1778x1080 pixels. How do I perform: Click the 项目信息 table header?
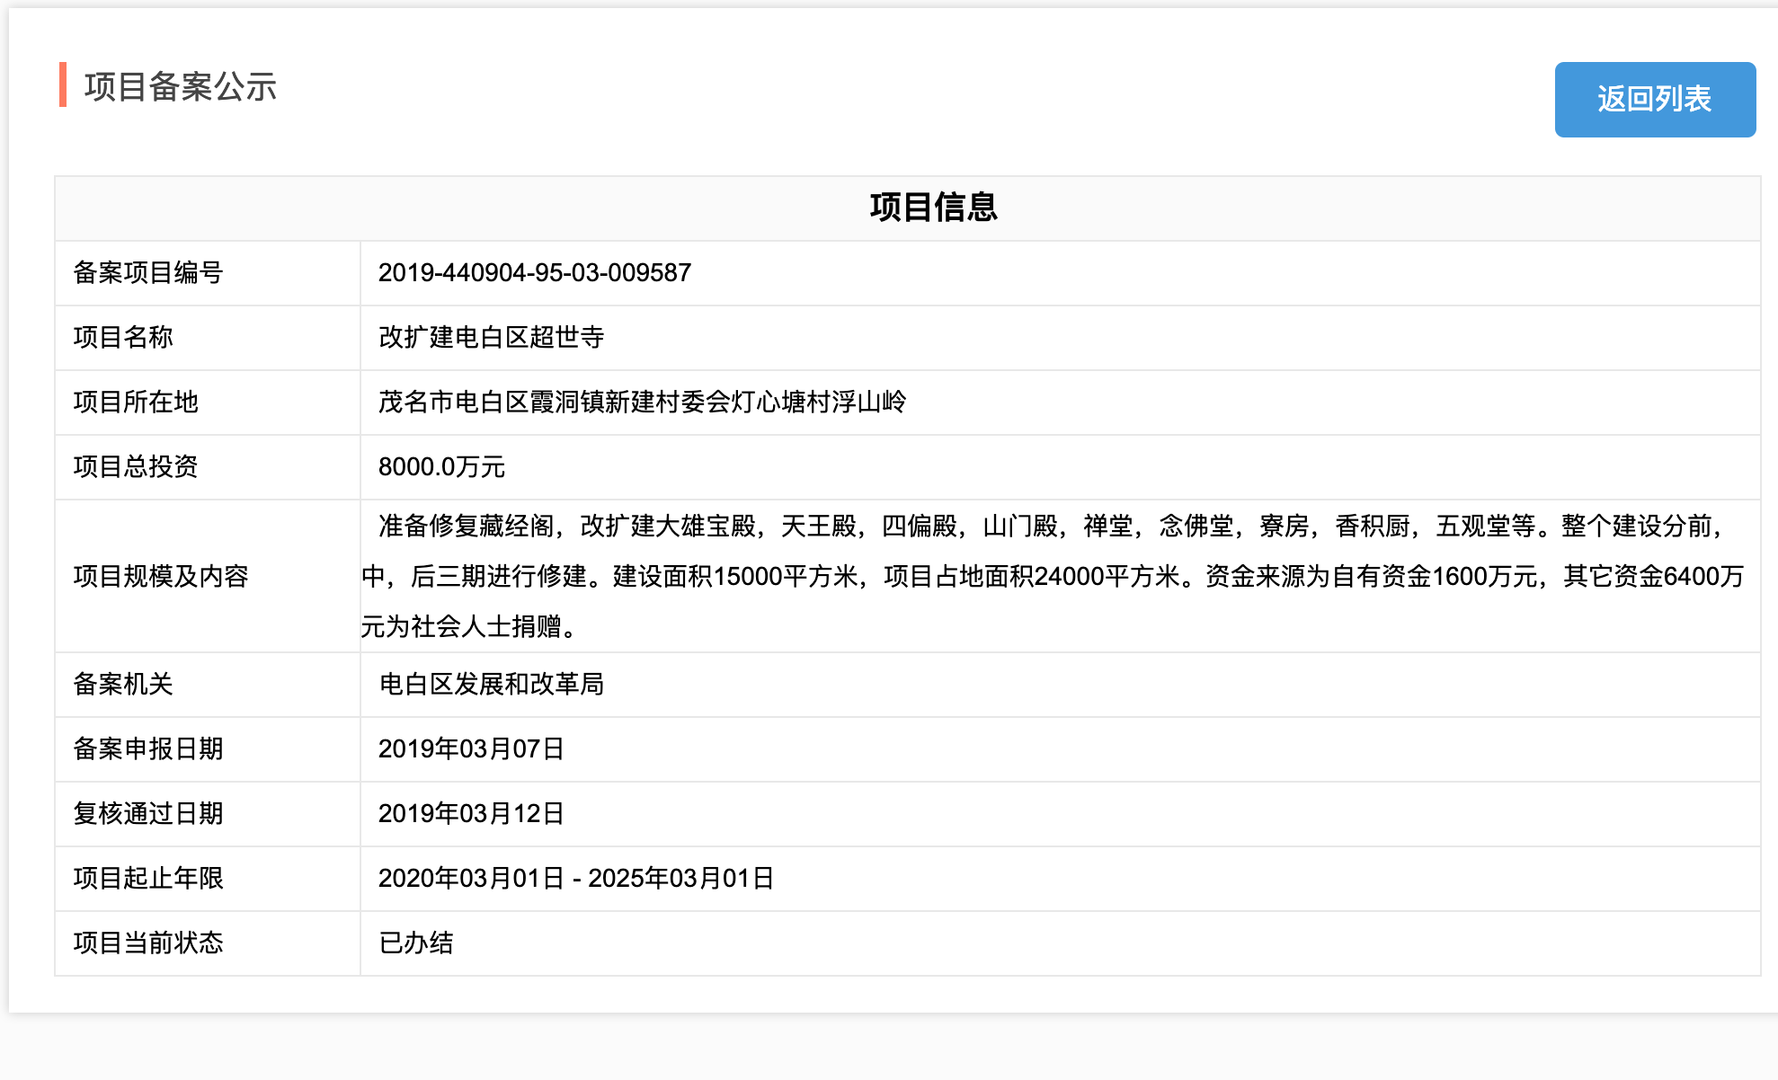point(933,208)
